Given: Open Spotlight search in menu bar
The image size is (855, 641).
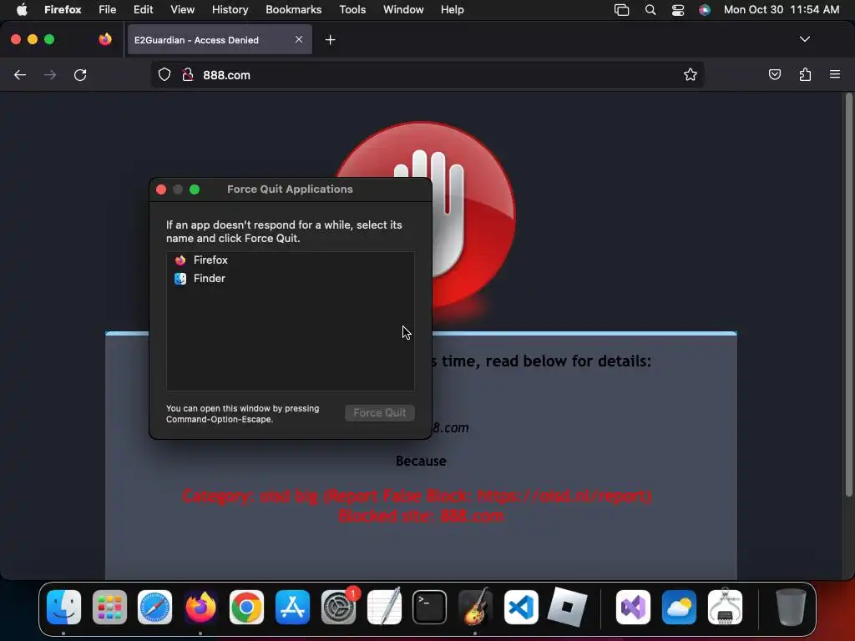Looking at the screenshot, I should [650, 10].
